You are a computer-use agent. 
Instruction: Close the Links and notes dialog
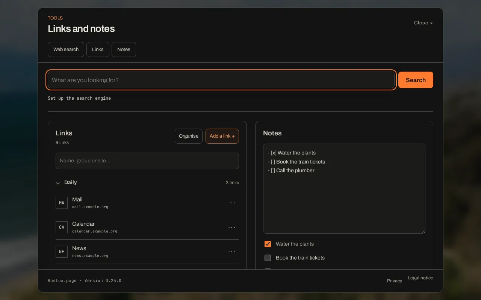[423, 23]
